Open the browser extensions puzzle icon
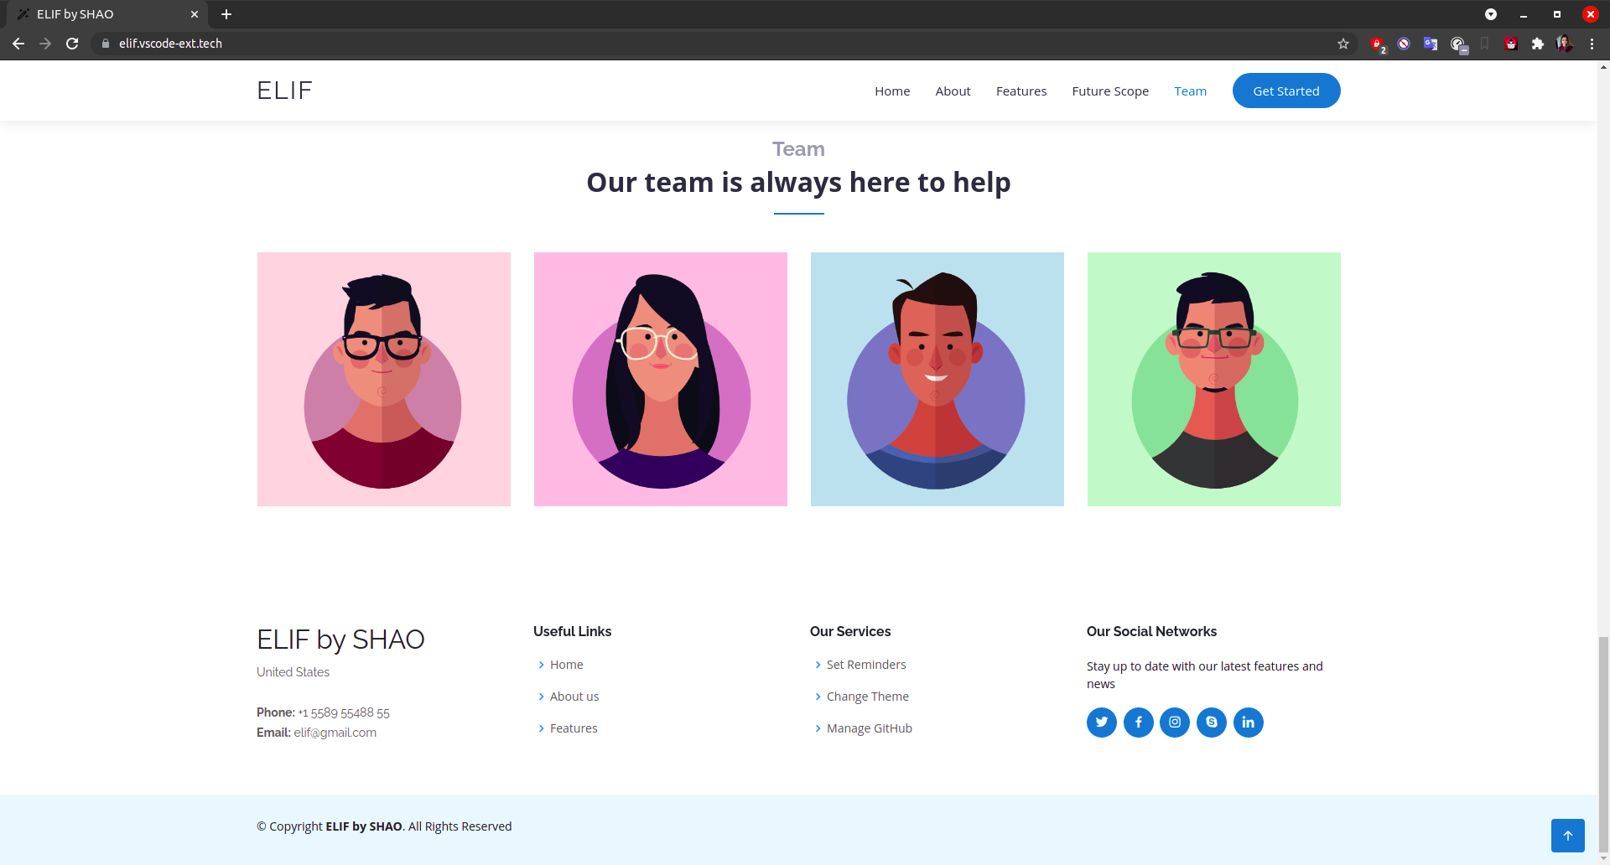This screenshot has height=865, width=1610. click(1538, 44)
